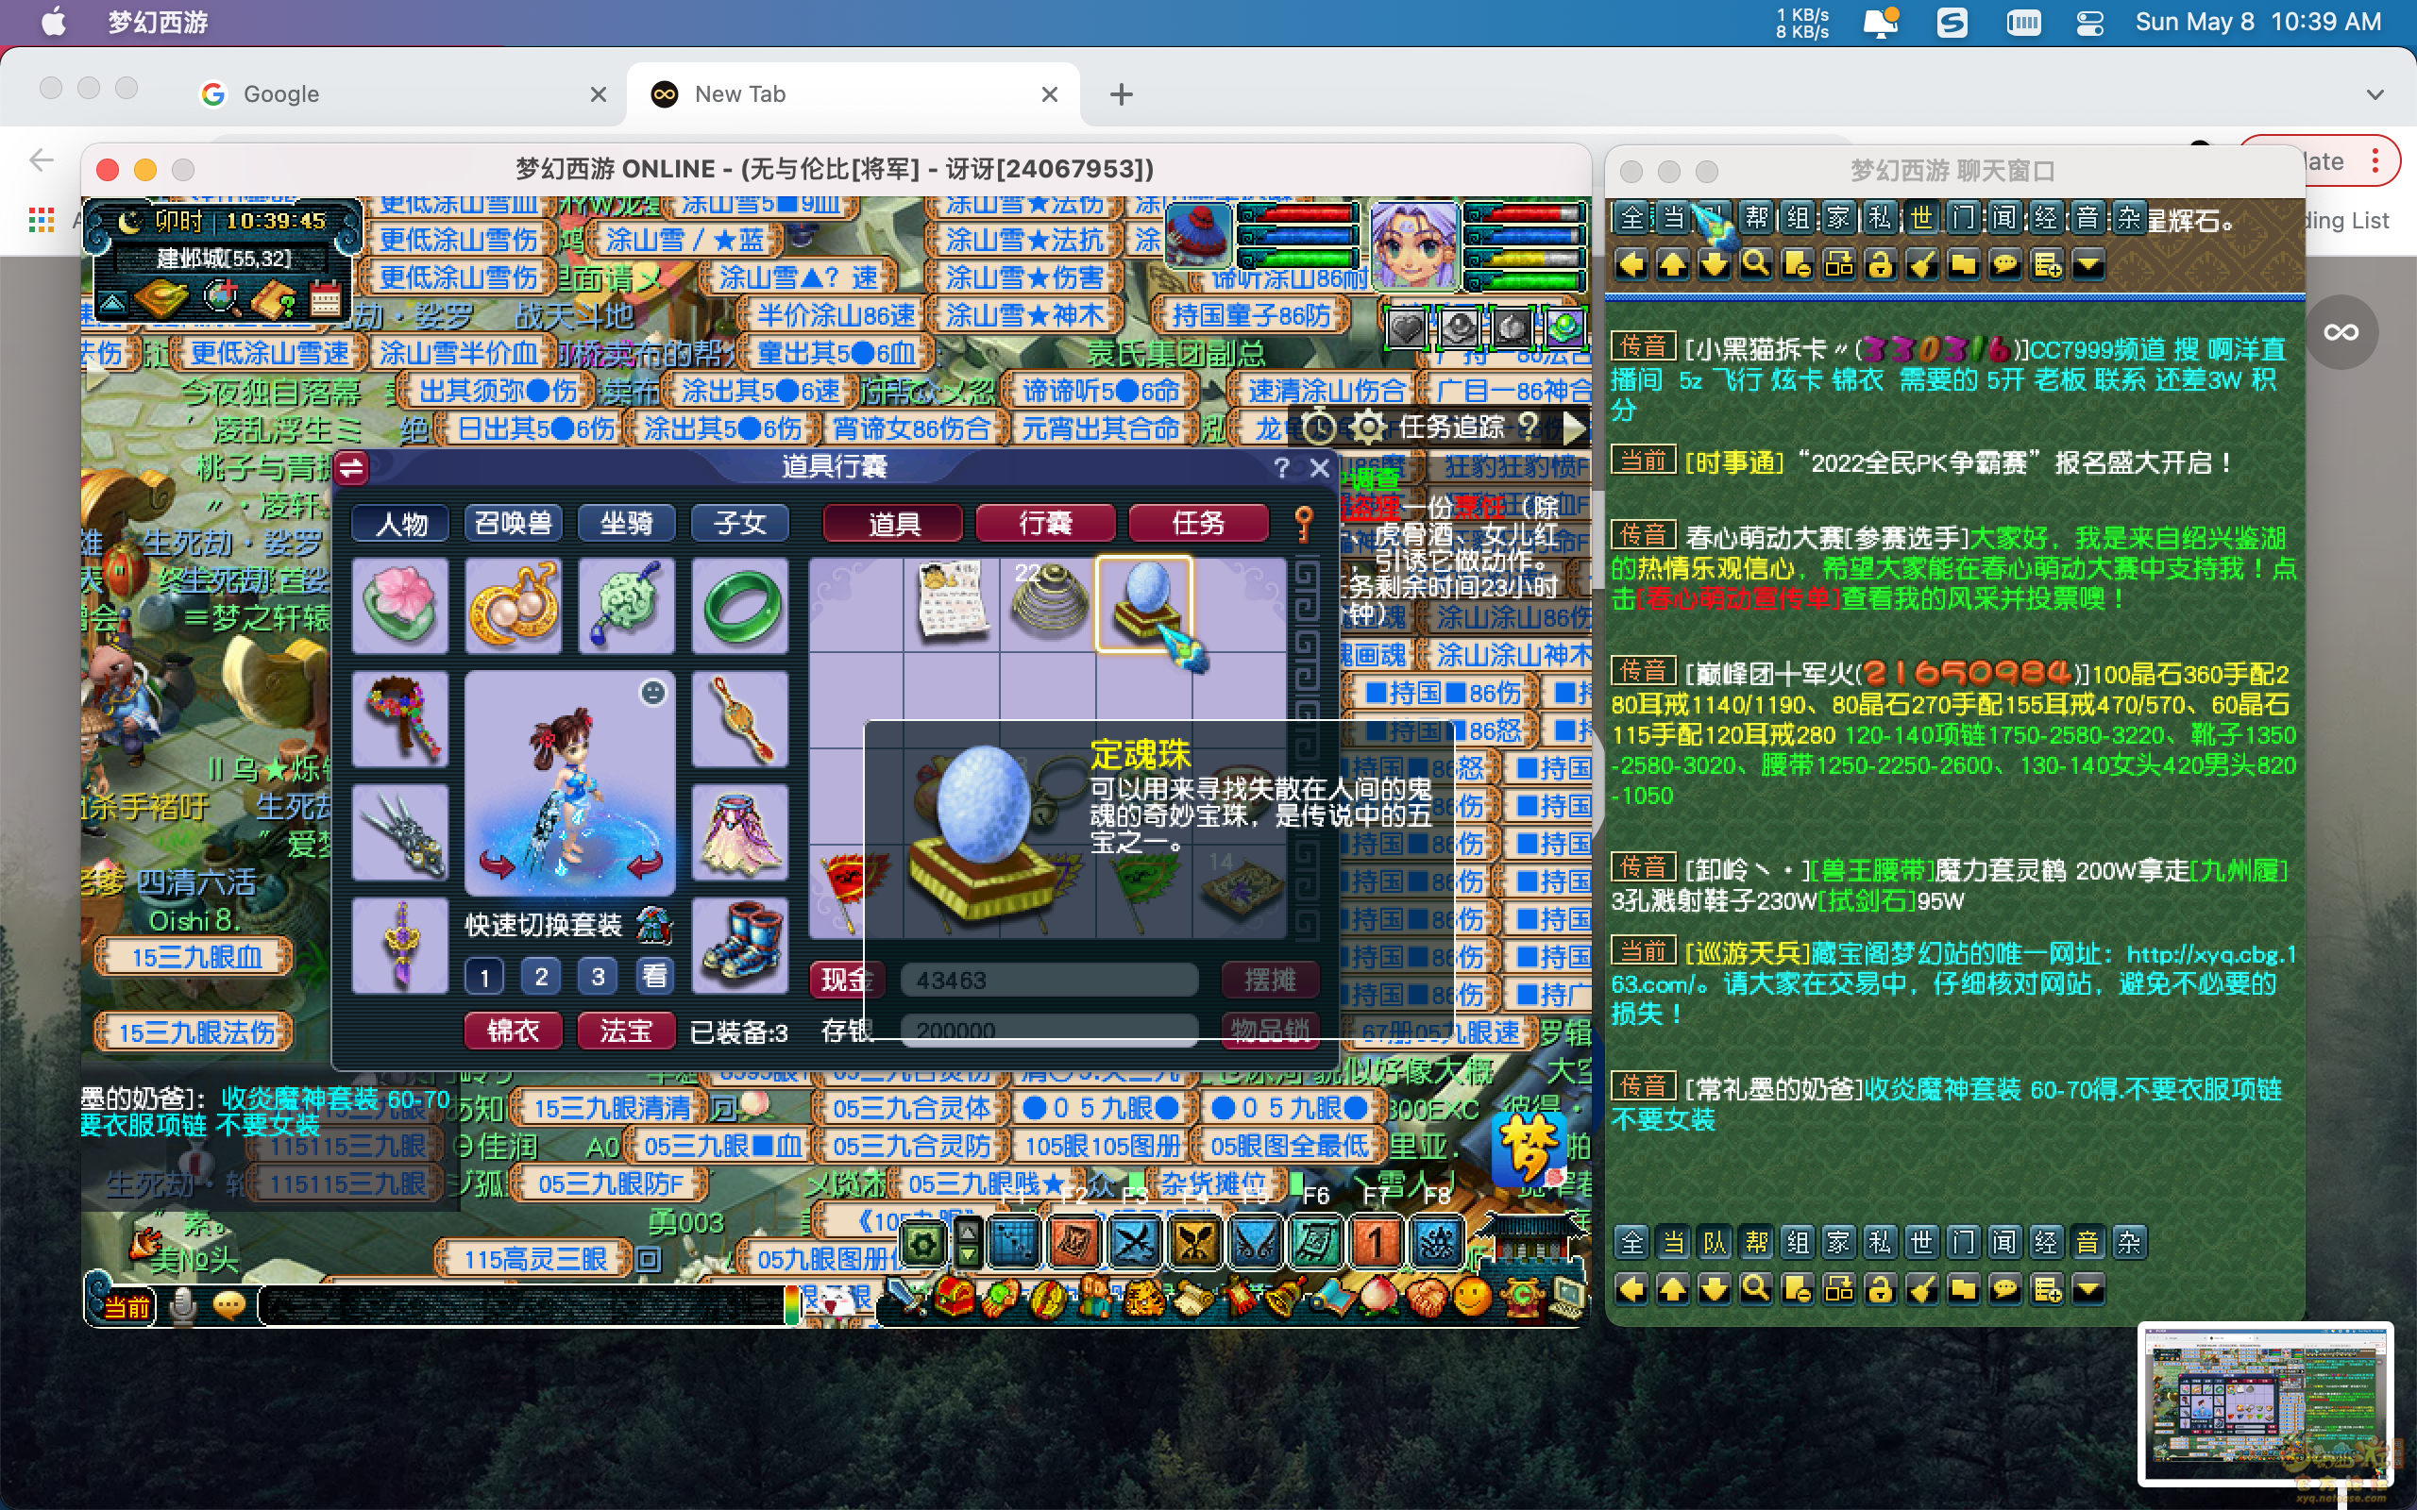The width and height of the screenshot is (2417, 1510).
Task: Switch to 坐骑 tab
Action: [626, 523]
